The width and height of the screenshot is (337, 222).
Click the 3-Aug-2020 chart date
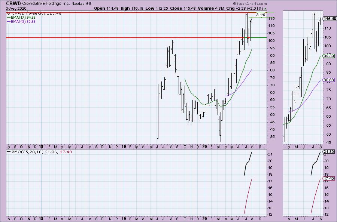[16, 8]
